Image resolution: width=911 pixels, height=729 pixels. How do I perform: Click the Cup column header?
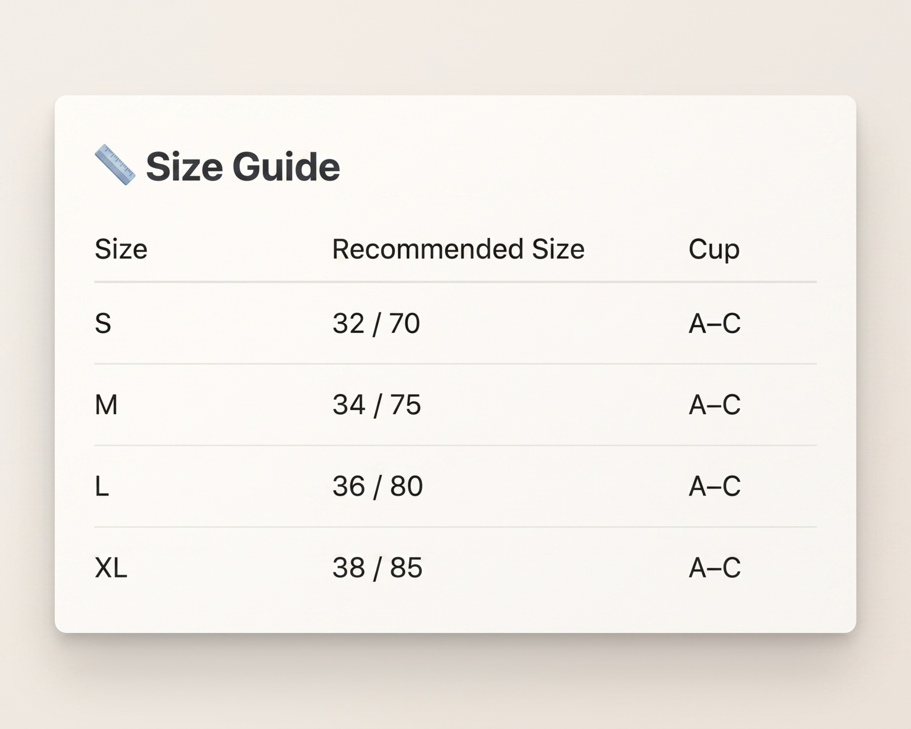click(714, 250)
